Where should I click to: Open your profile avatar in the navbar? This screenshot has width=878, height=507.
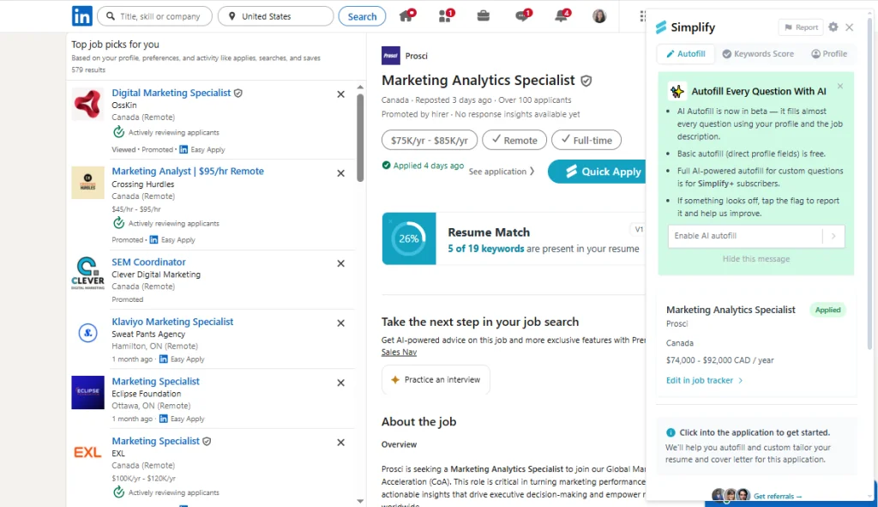tap(598, 15)
